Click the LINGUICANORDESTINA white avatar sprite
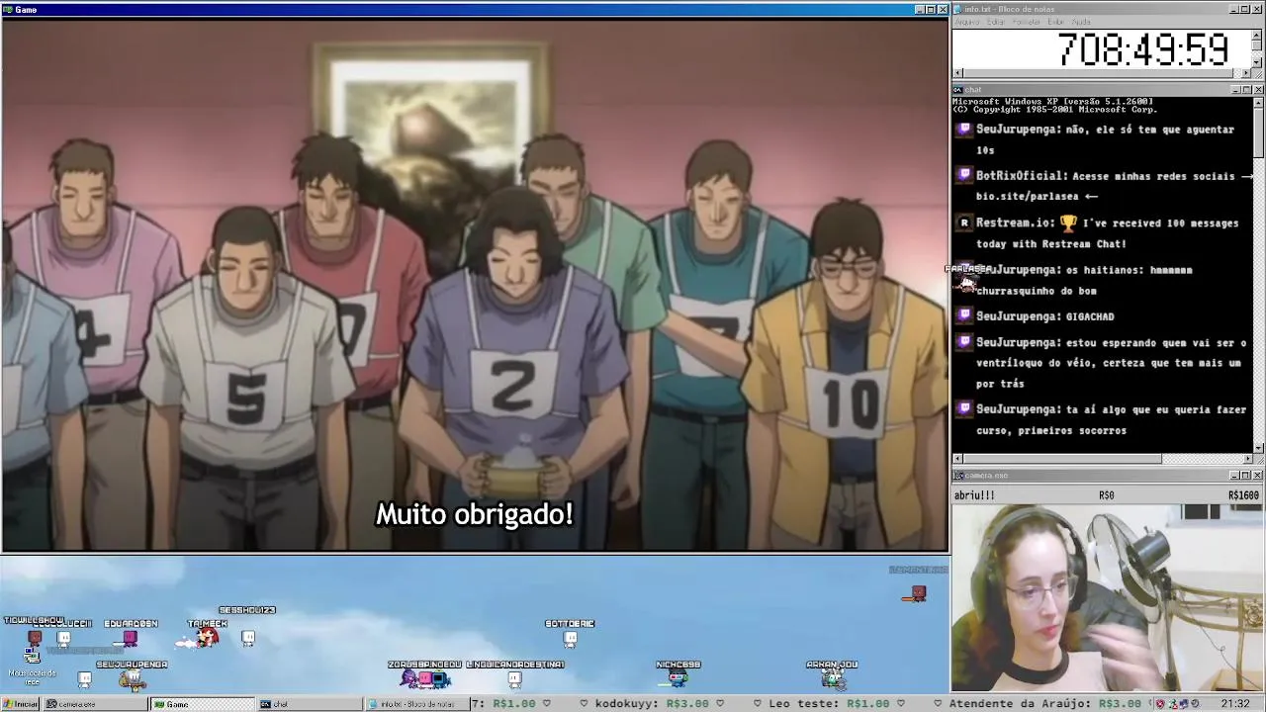The height and width of the screenshot is (712, 1266). coord(514,678)
